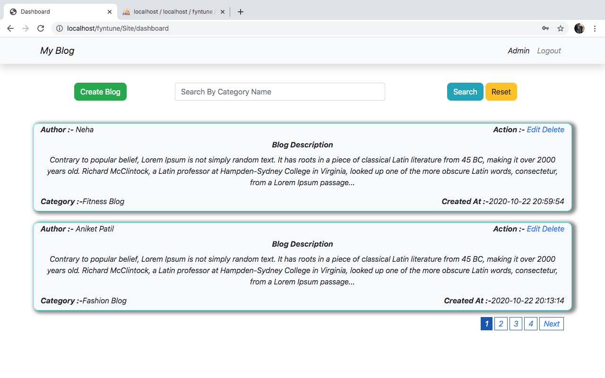This screenshot has height=378, width=605.
Task: Focus the Search By Category Name field
Action: coord(280,92)
